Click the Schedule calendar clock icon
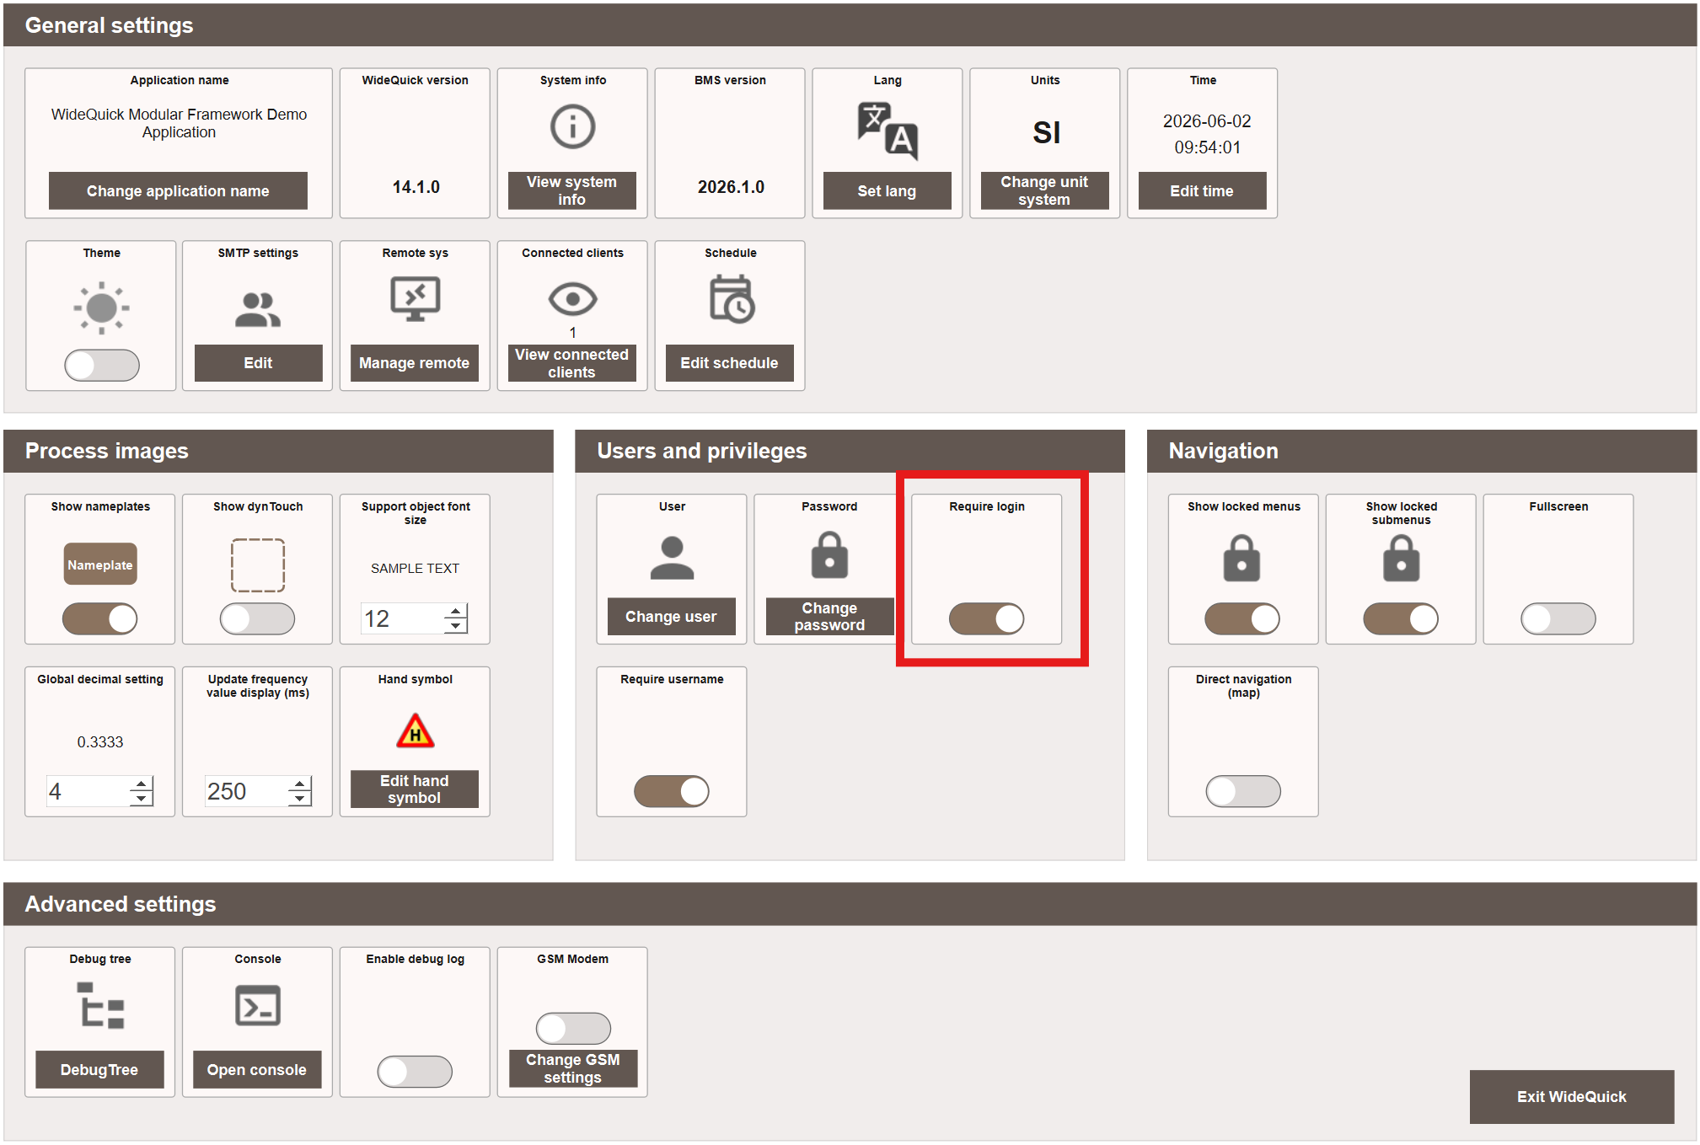This screenshot has width=1700, height=1145. pyautogui.click(x=731, y=299)
